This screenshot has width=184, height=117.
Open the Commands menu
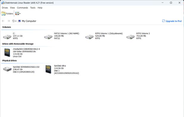(x=22, y=8)
